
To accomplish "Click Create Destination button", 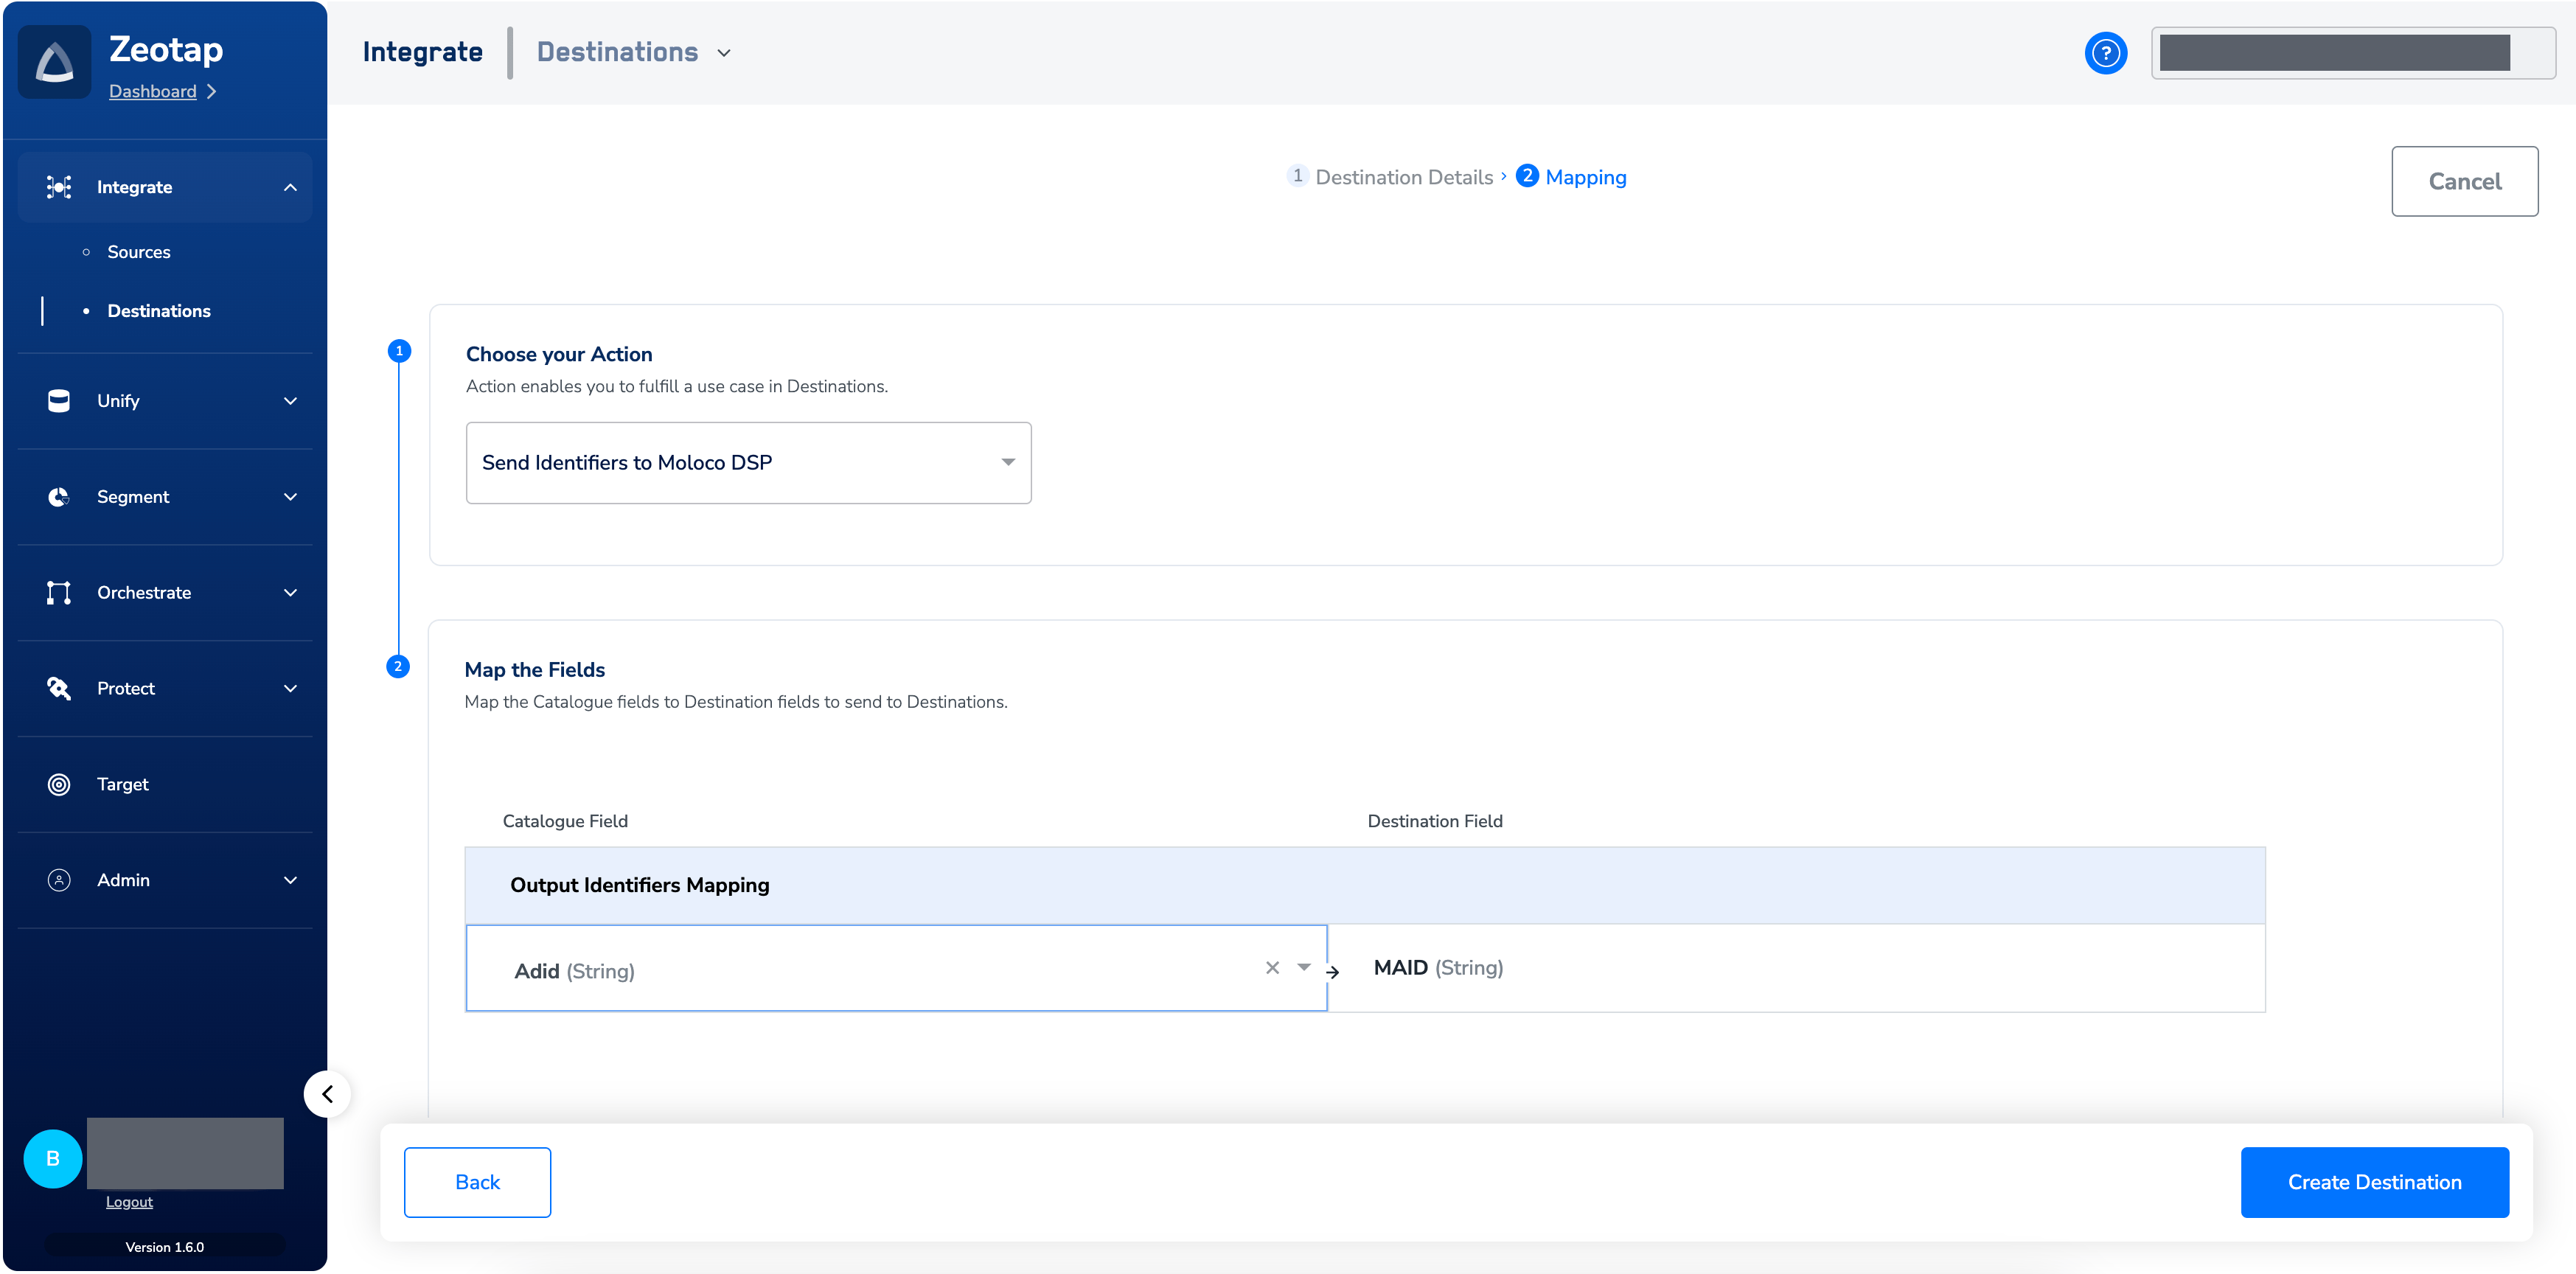I will point(2374,1183).
